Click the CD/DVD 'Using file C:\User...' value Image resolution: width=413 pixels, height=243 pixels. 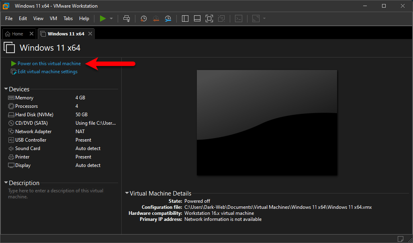pos(96,123)
